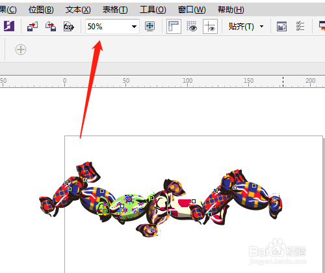Image resolution: width=325 pixels, height=273 pixels.
Task: Click the 贴齐(T) snap button
Action: click(241, 27)
